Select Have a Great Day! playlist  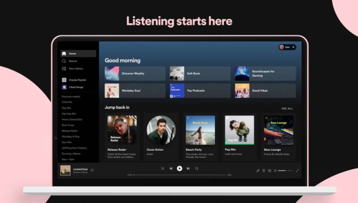pos(72,119)
